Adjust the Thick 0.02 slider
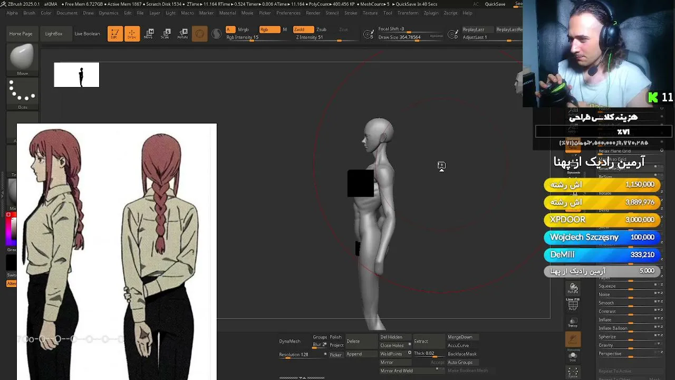This screenshot has width=675, height=380. (x=429, y=354)
